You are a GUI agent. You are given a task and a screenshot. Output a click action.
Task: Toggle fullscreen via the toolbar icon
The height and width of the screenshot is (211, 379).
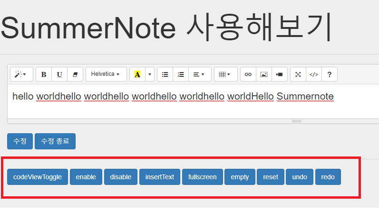click(x=298, y=74)
